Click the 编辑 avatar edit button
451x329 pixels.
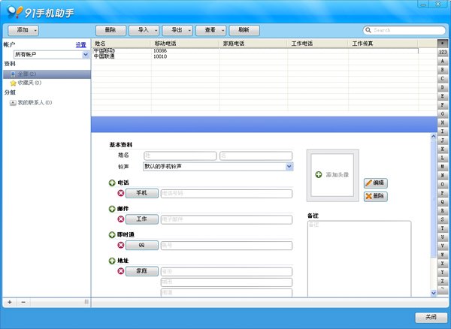click(375, 183)
